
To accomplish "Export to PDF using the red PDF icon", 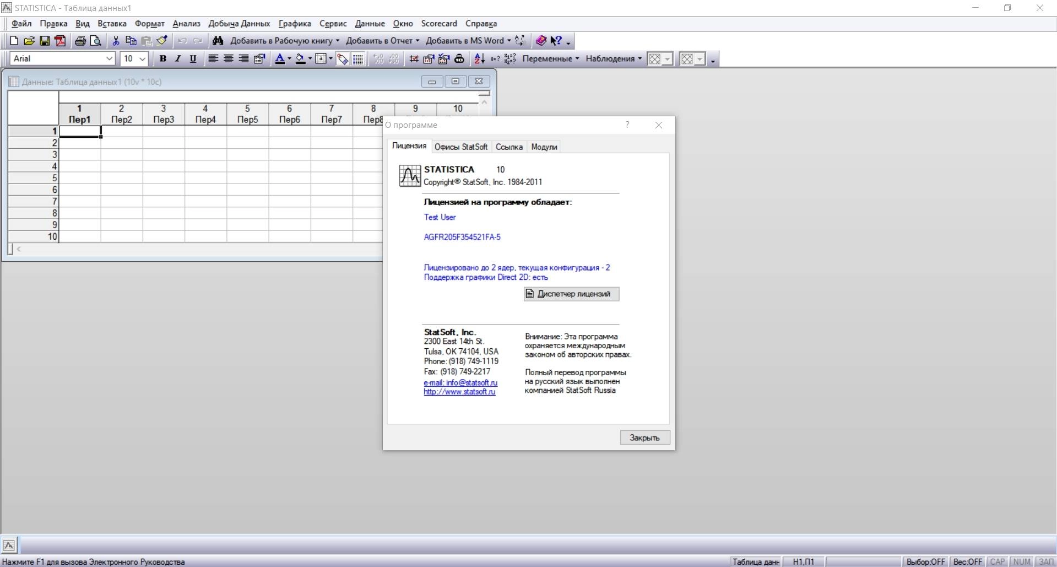I will (x=60, y=41).
